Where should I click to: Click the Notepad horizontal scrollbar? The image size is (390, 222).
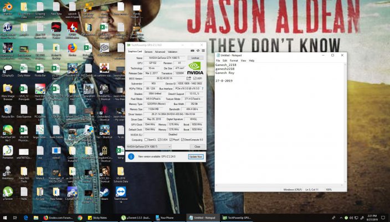(279, 185)
